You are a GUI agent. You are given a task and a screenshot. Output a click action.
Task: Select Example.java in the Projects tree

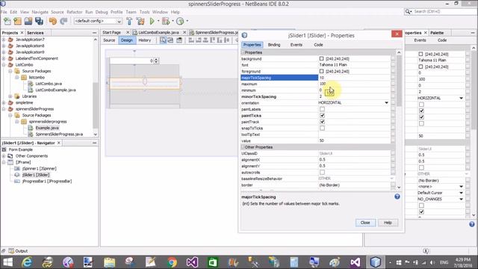(x=47, y=128)
